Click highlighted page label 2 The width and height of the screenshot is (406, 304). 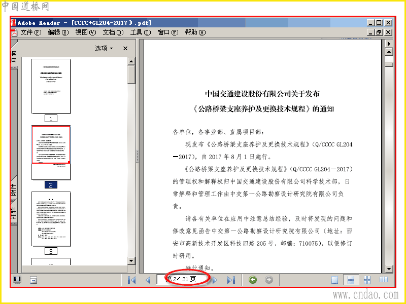tap(51, 185)
